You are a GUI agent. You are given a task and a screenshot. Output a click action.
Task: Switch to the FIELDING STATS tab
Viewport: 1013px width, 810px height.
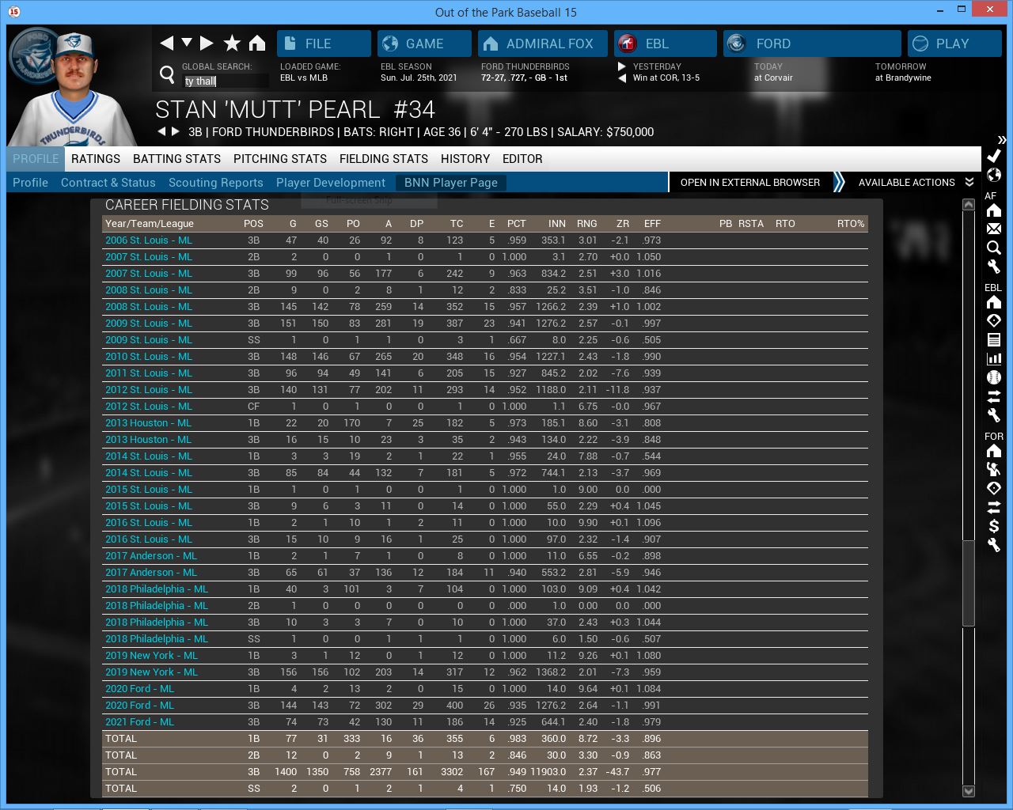click(384, 159)
